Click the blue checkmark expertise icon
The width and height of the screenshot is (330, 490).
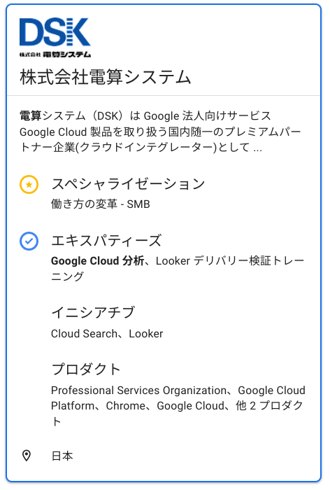[29, 241]
